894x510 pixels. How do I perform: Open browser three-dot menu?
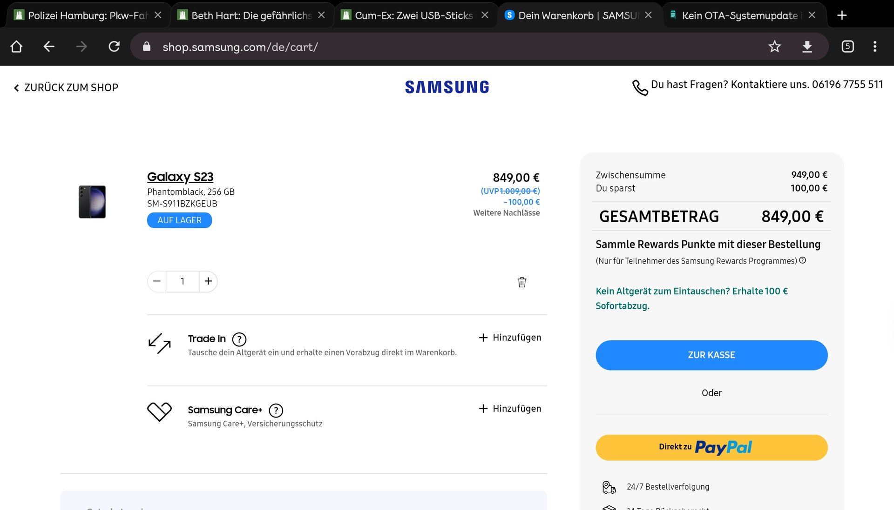click(x=875, y=46)
